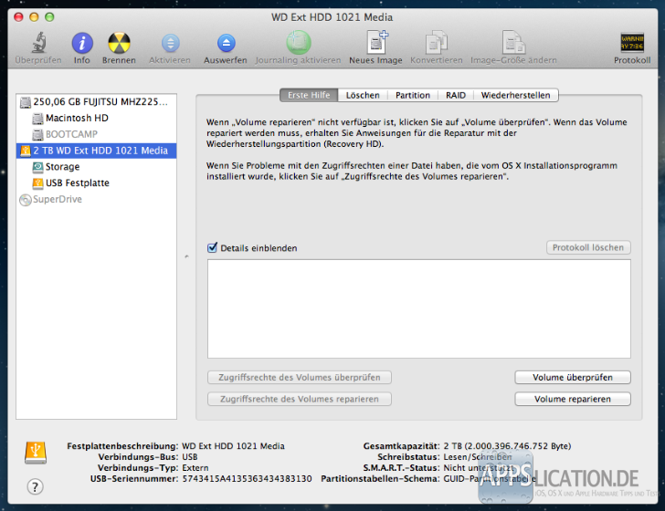Click Zugriffsrechte des Volumes reparieren
The height and width of the screenshot is (511, 665).
click(300, 399)
